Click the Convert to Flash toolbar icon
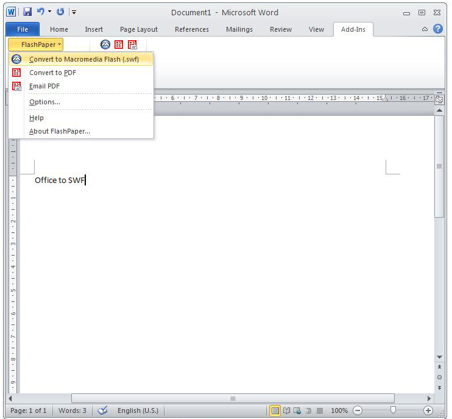Image resolution: width=452 pixels, height=419 pixels. tap(105, 45)
